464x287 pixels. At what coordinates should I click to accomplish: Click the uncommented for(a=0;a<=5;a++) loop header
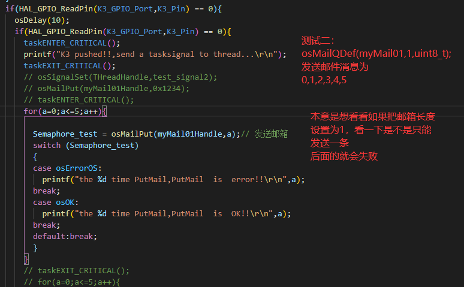[x=65, y=111]
